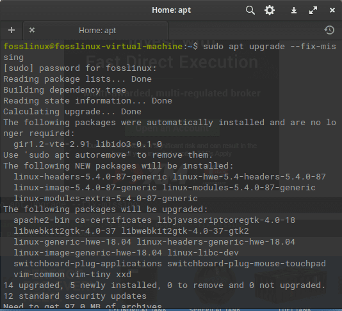Open the terminal search (magnifier) icon
The height and width of the screenshot is (311, 342).
[x=250, y=10]
